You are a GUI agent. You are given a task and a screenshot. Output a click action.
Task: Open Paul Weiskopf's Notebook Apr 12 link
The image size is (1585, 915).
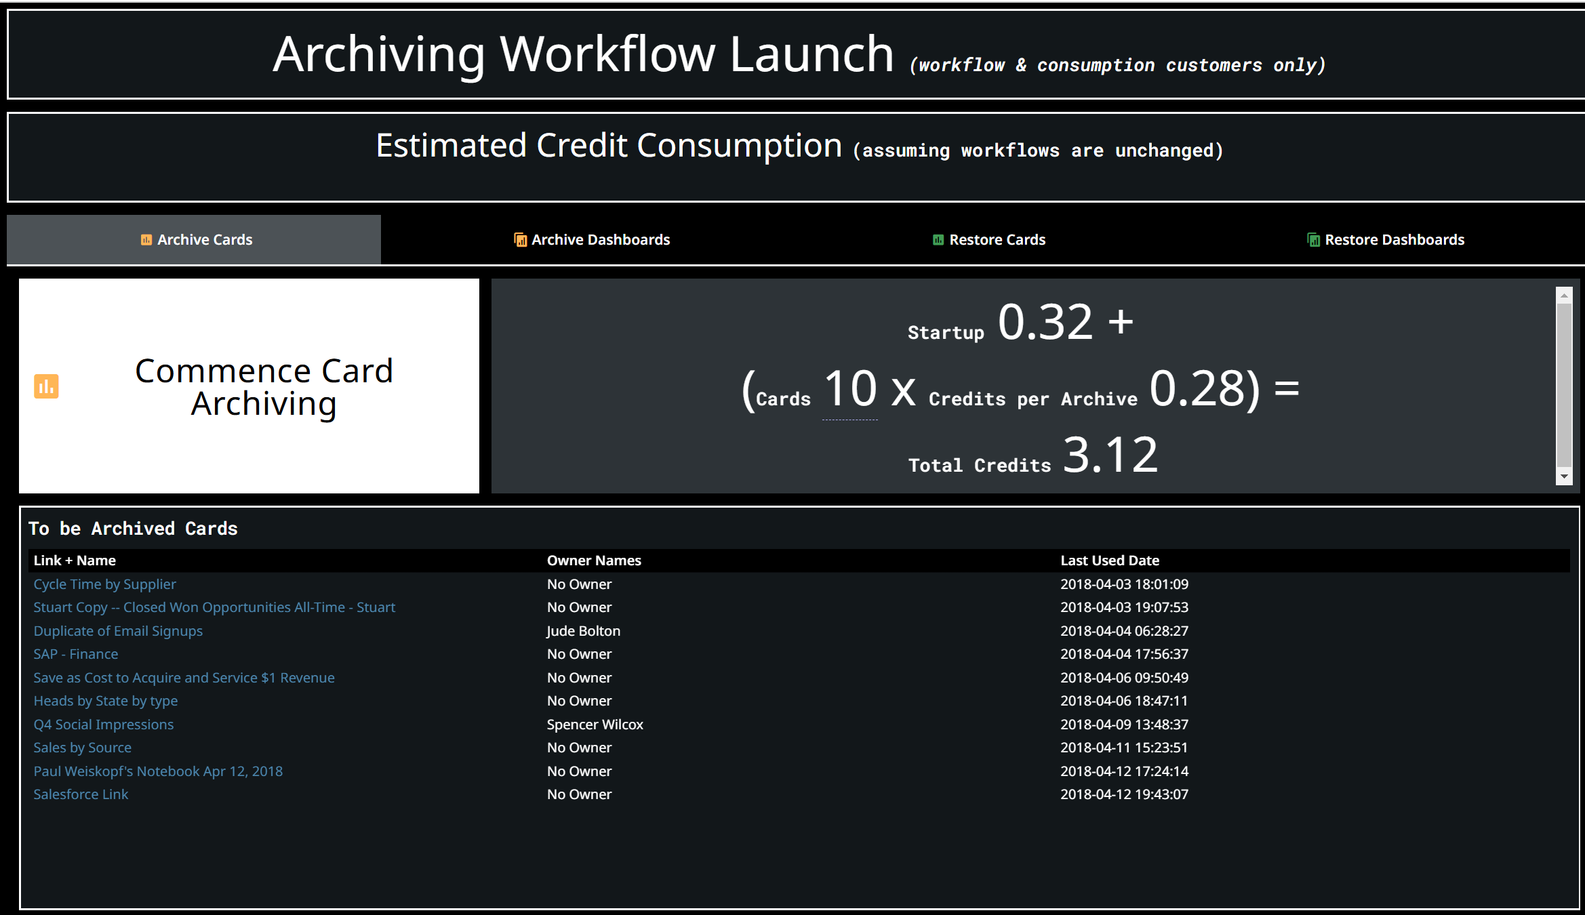158,771
